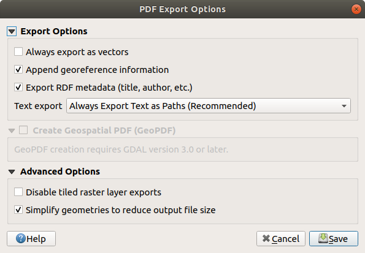
Task: Click the Text export label
Action: [x=38, y=106]
